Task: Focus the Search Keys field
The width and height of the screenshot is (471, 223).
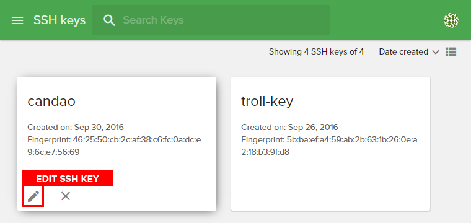Action: 211,20
